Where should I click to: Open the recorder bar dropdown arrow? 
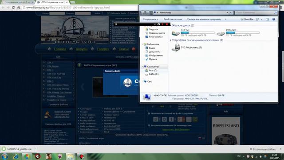click(155, 24)
